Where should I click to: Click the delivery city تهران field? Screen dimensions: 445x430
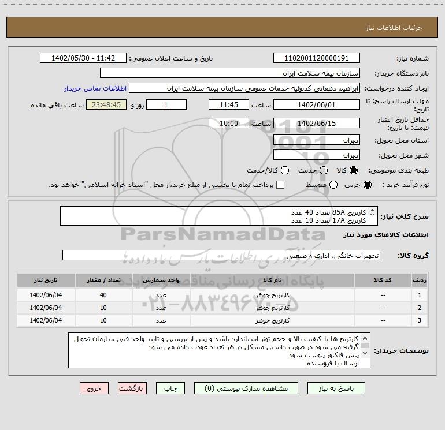[317, 155]
